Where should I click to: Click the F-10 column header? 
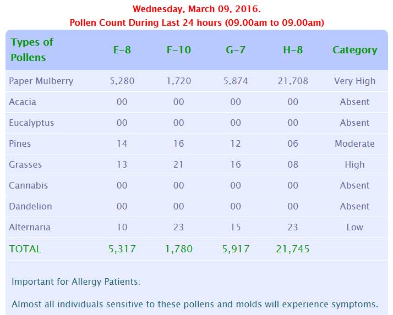coord(179,50)
